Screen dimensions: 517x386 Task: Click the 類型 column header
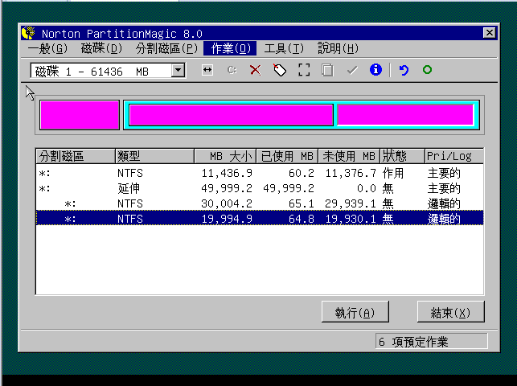(154, 156)
